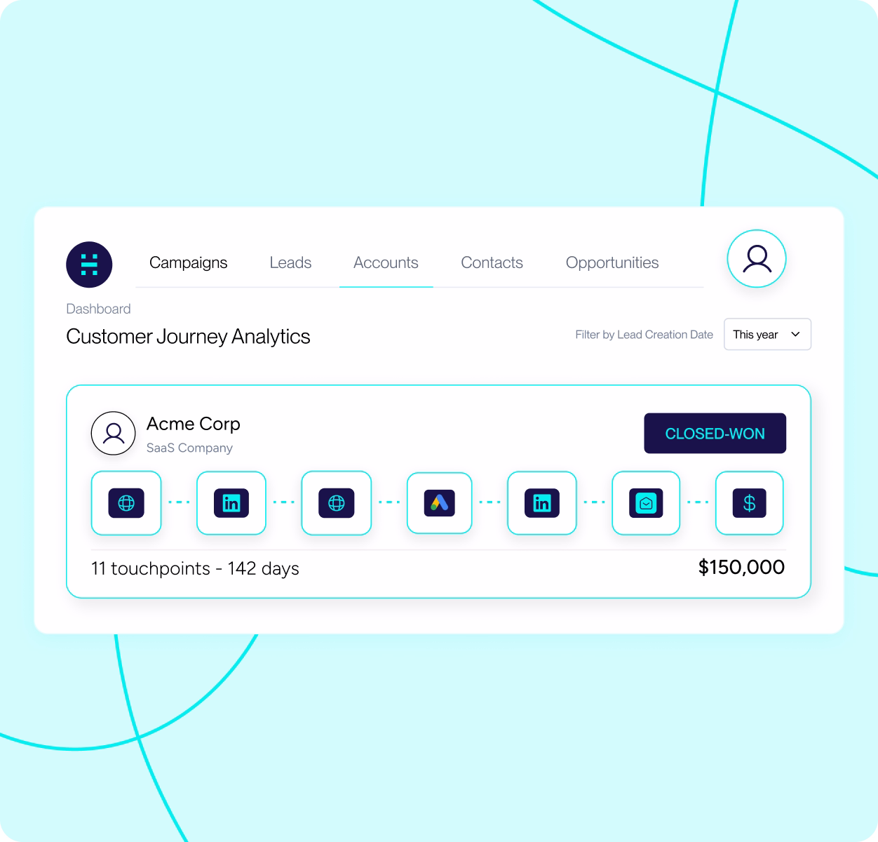Select the first LinkedIn touchpoint icon
This screenshot has width=878, height=842.
click(x=231, y=503)
